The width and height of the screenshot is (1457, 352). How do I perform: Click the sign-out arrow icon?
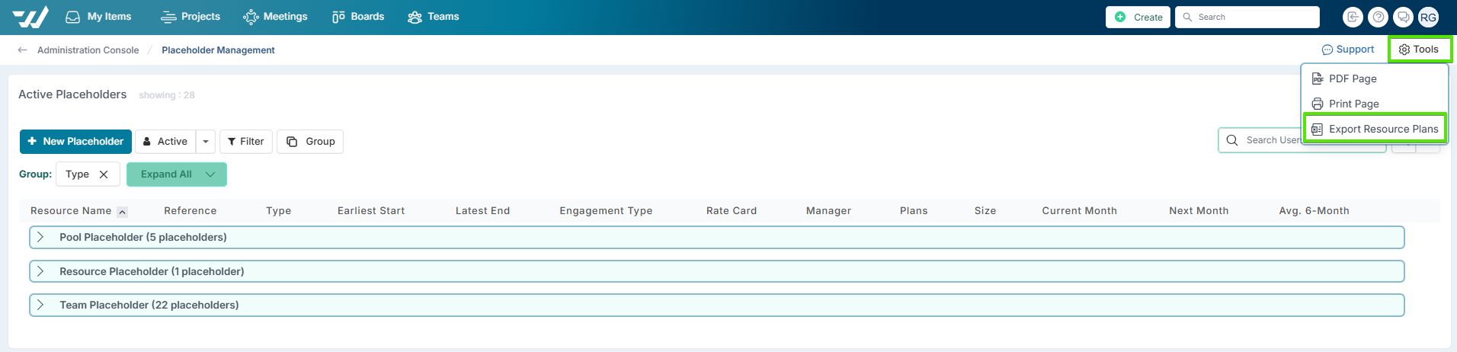(1353, 17)
